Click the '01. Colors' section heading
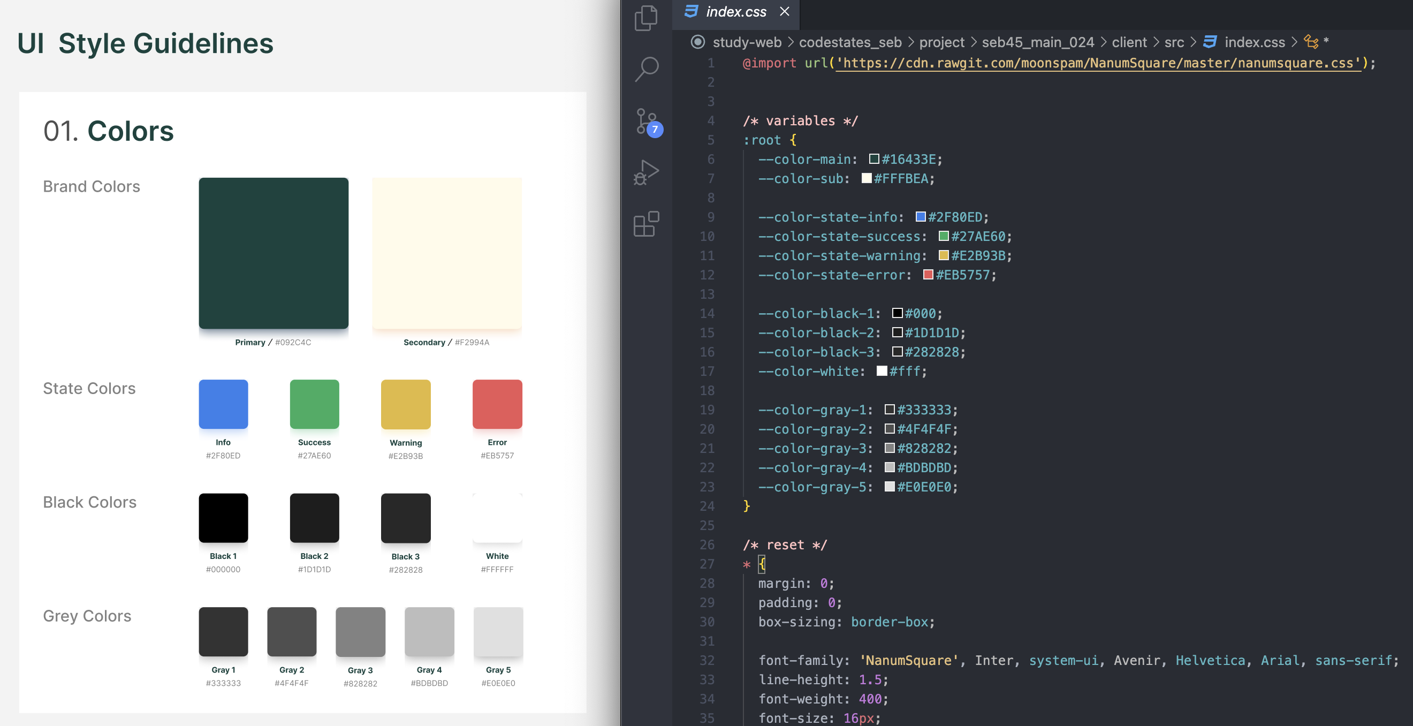1413x726 pixels. click(109, 131)
